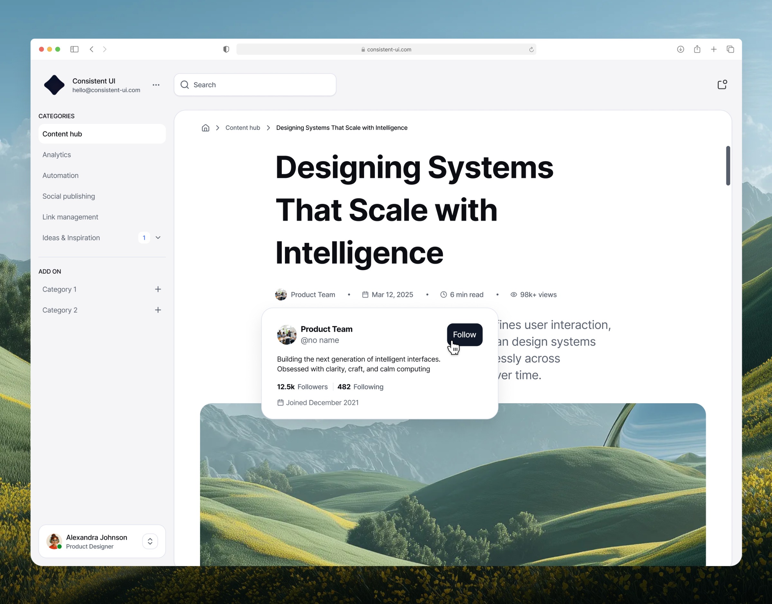
Task: Select Analytics in sidebar
Action: (57, 155)
